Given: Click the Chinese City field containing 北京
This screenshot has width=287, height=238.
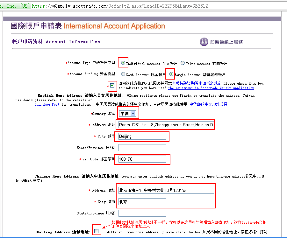Looking at the screenshot, I should click(142, 202).
